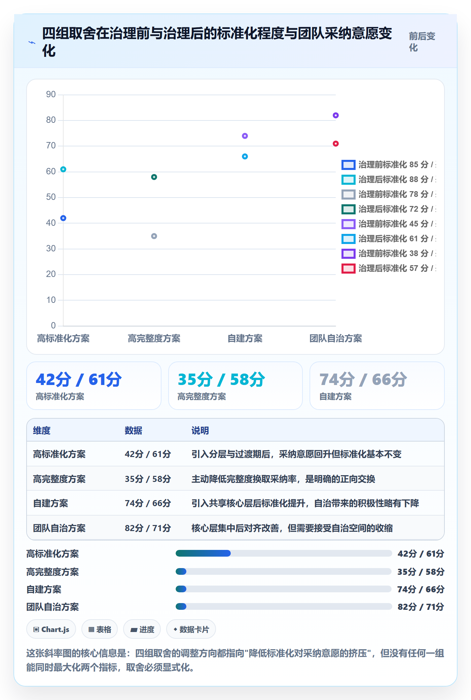Click the 高标准化方案 progress row label
471x700 pixels.
pyautogui.click(x=52, y=554)
